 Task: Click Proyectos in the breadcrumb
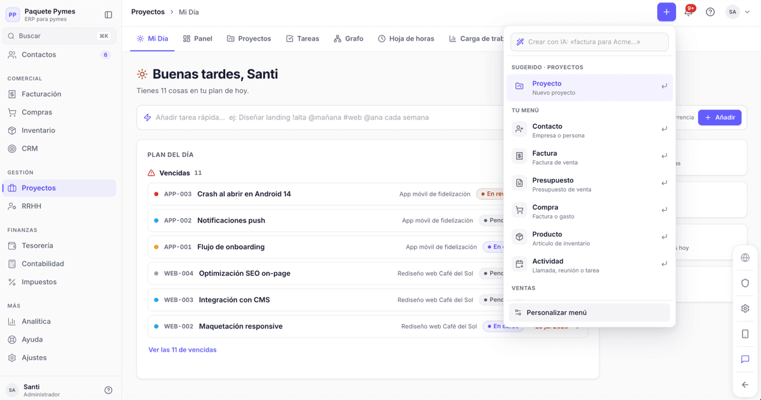point(148,12)
